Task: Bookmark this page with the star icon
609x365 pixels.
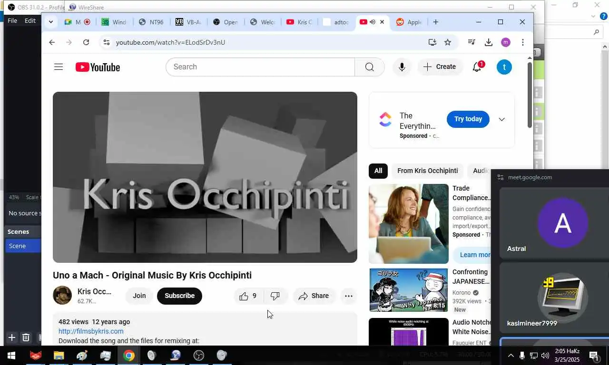Action: tap(448, 42)
